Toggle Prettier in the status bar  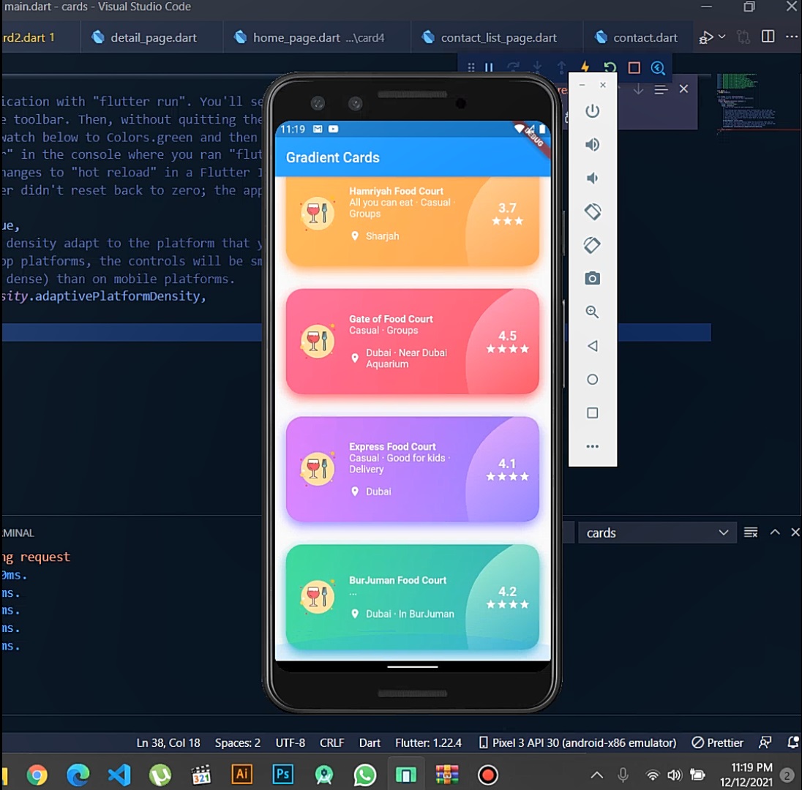[717, 742]
